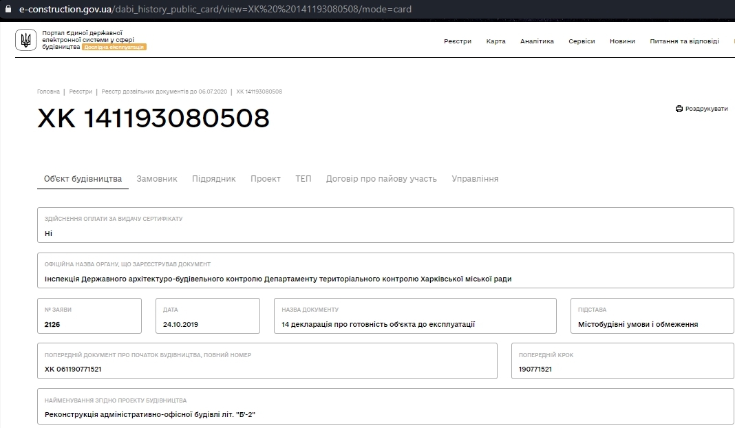Click the Офіційна назва органу label
Image resolution: width=735 pixels, height=428 pixels.
tap(127, 264)
